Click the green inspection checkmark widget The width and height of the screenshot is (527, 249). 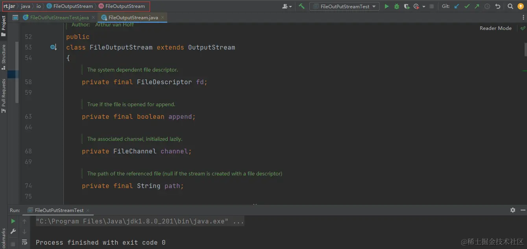(x=523, y=28)
